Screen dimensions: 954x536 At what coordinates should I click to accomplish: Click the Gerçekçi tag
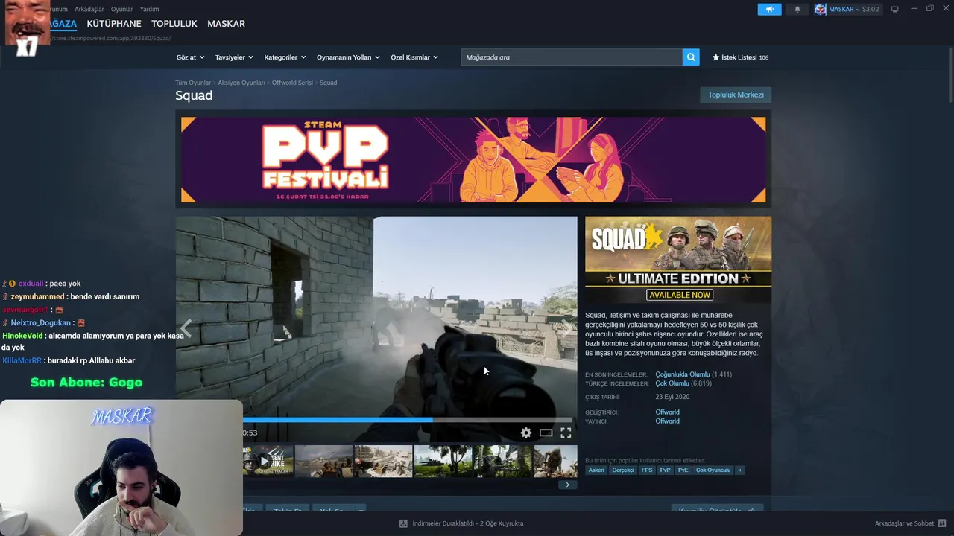[x=622, y=470]
